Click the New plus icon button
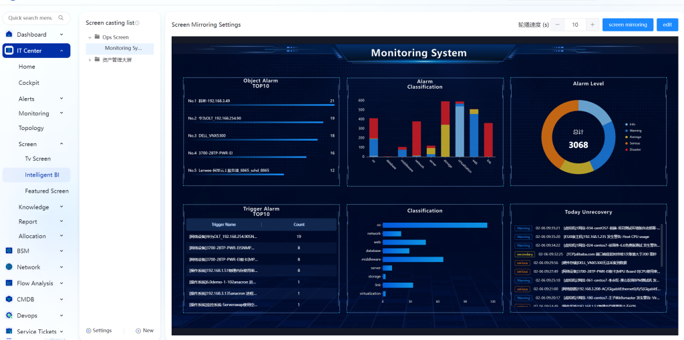 (x=138, y=331)
